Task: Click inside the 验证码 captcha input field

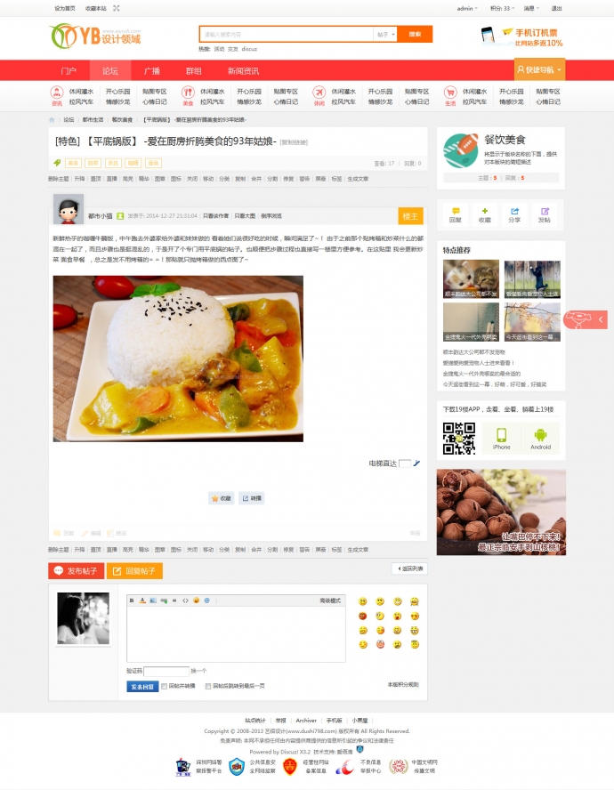Action: click(166, 671)
